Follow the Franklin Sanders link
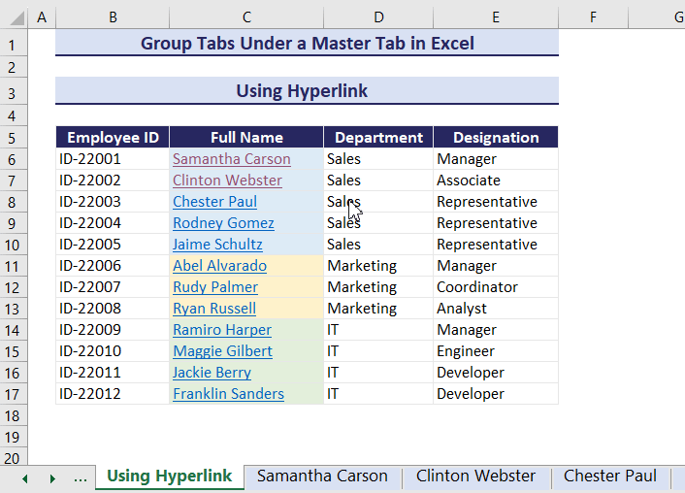This screenshot has width=685, height=493. (228, 394)
